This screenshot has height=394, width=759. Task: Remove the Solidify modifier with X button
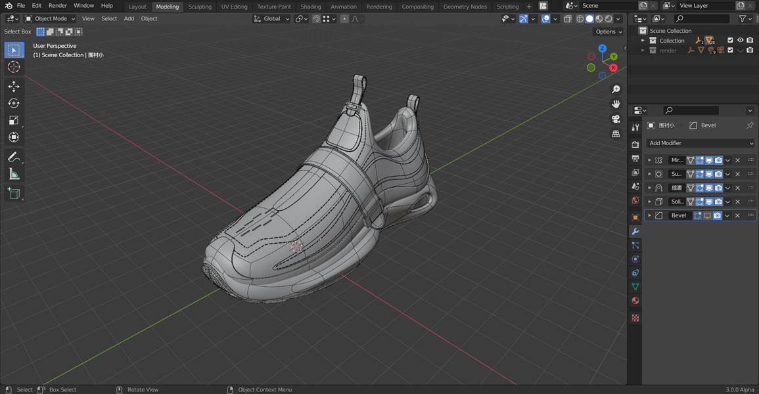tap(737, 202)
